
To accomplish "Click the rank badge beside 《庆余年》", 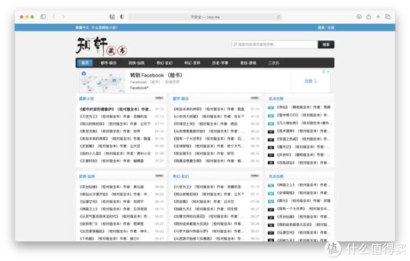I will [x=271, y=155].
